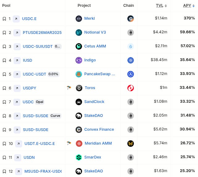
Task: Bookmark the PTUSDE26MAR2025 pool
Action: click(x=4, y=33)
